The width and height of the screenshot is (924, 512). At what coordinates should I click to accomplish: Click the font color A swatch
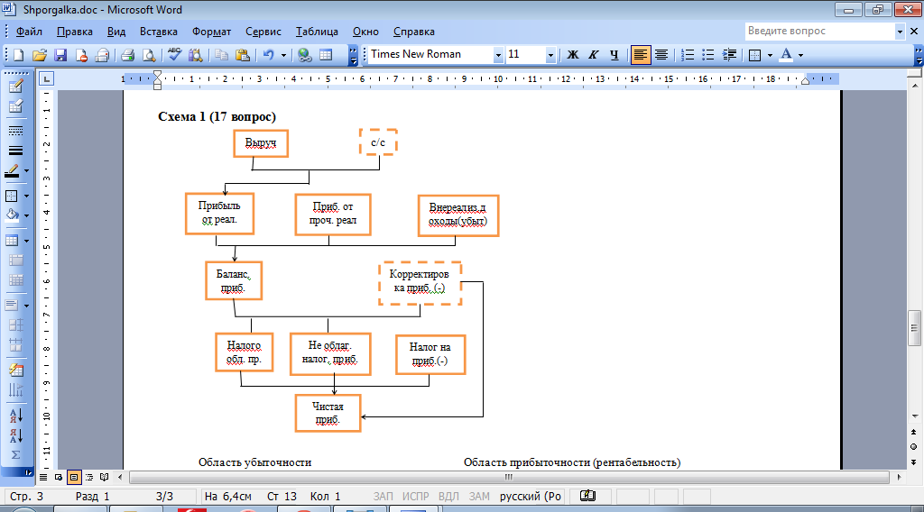pyautogui.click(x=786, y=55)
